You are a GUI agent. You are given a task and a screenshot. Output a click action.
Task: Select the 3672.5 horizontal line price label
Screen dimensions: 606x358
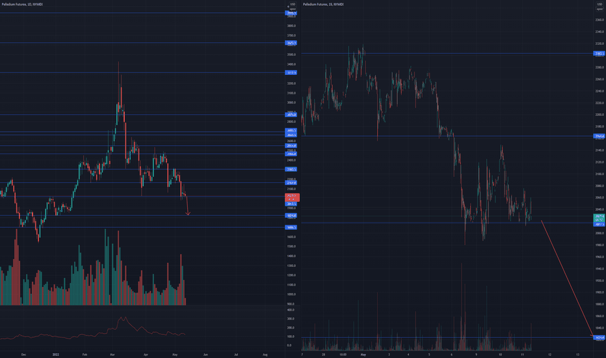(x=291, y=43)
